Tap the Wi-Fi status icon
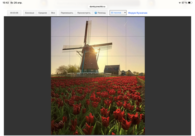The width and height of the screenshot is (195, 136). (179, 3)
